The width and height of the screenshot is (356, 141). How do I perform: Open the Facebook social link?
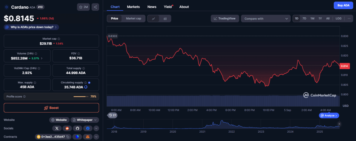click(88, 128)
